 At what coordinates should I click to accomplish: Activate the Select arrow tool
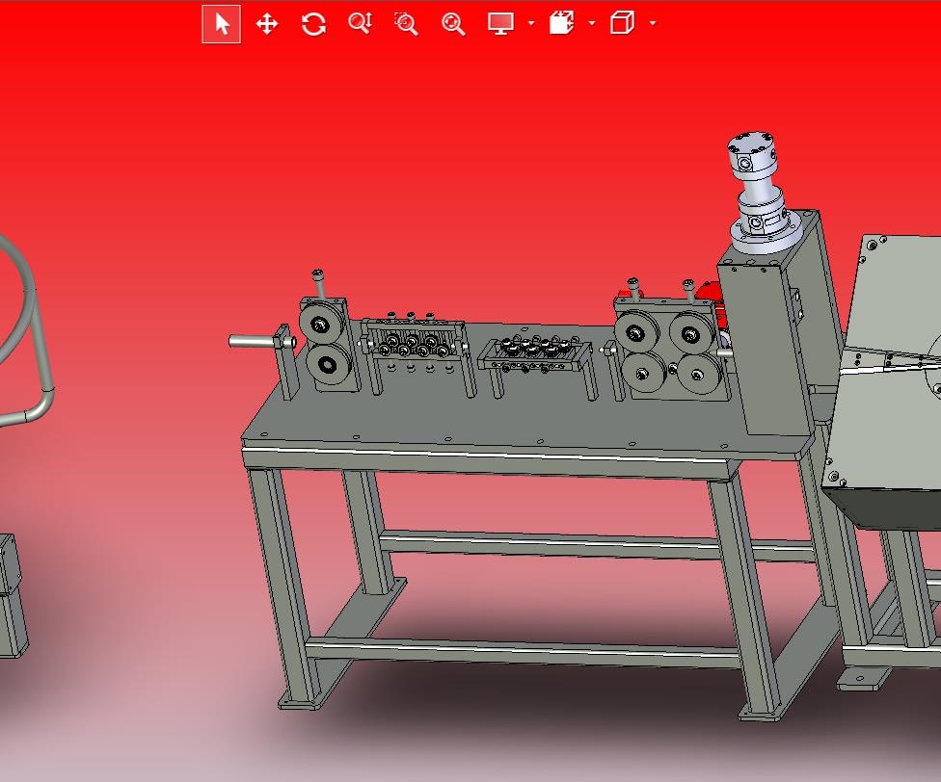(x=222, y=24)
